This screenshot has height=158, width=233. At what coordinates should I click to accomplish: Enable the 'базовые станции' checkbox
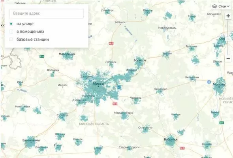[x=11, y=39]
